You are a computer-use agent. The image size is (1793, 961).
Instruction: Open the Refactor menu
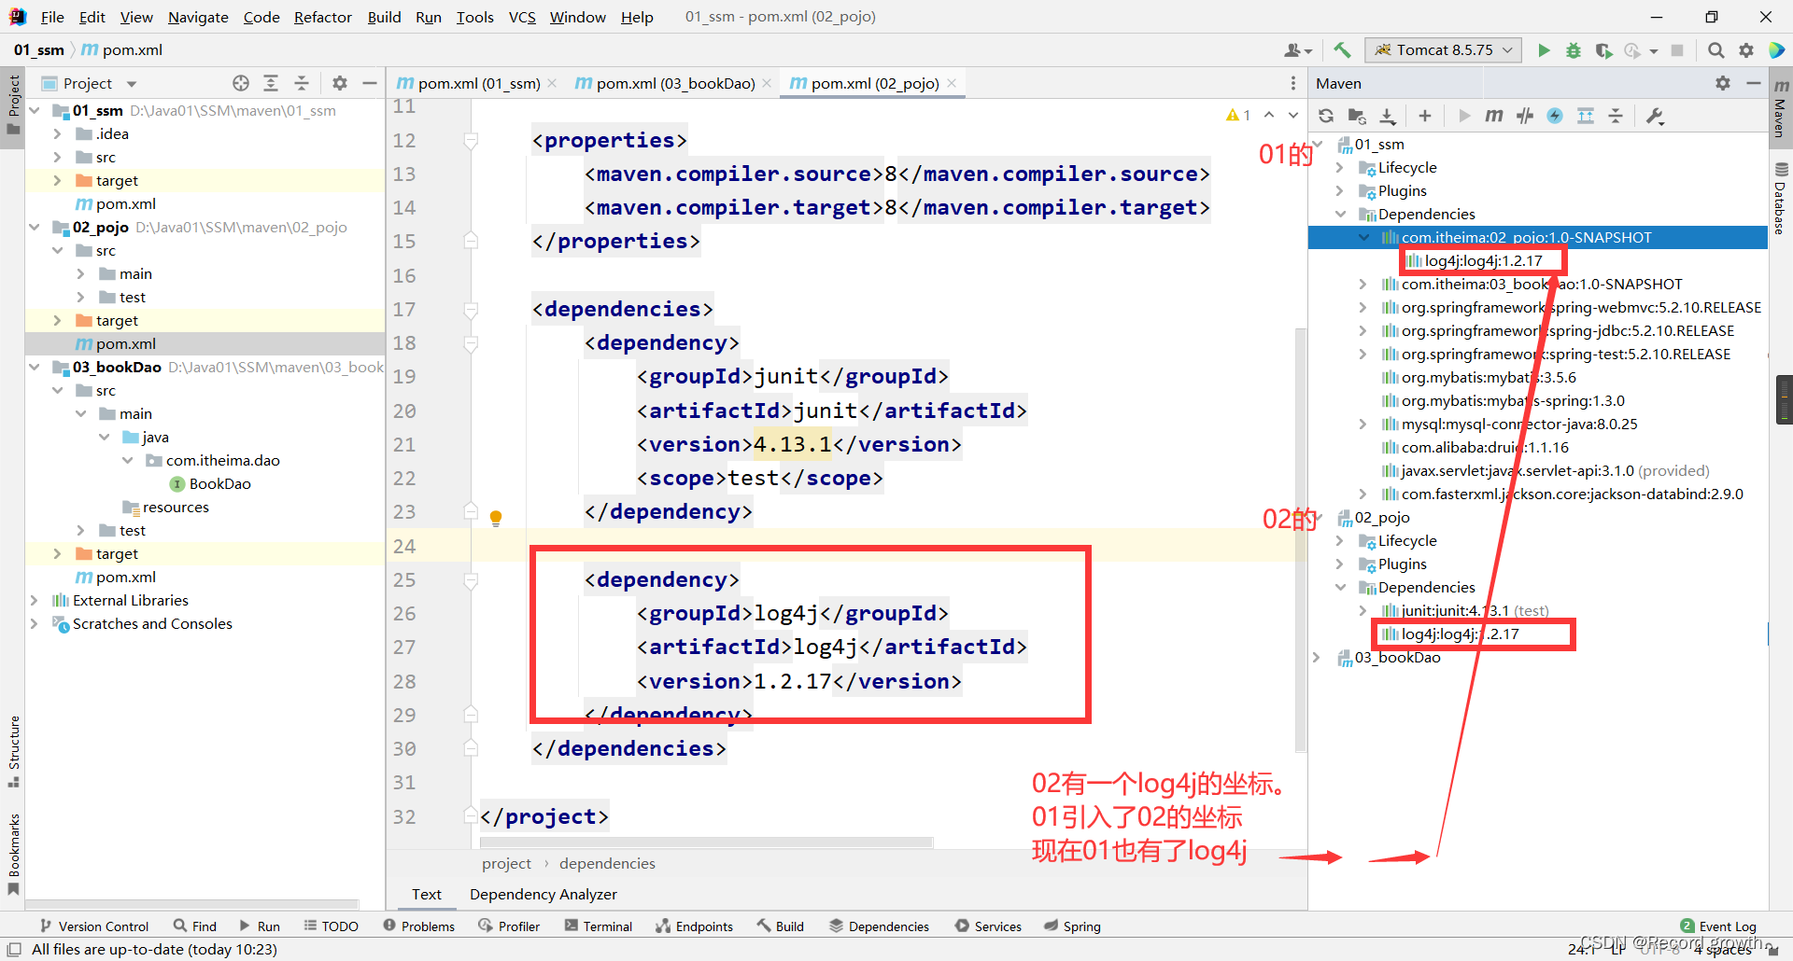point(322,17)
